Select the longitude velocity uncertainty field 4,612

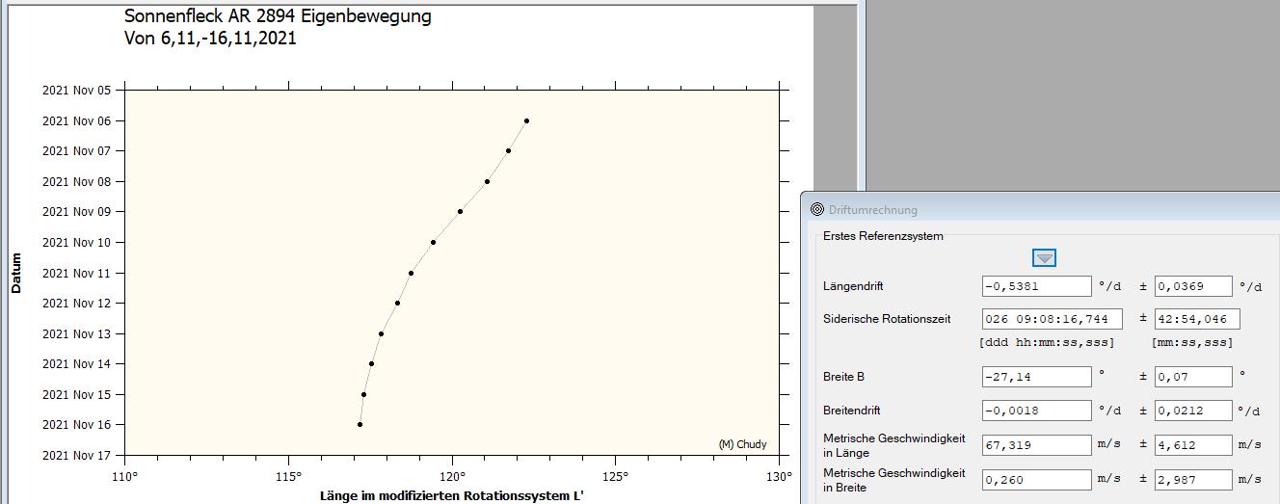(x=1193, y=445)
